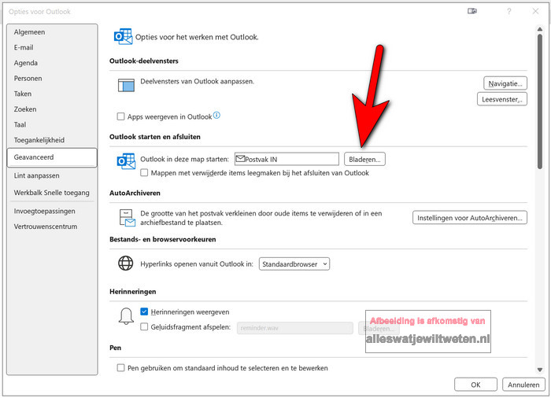The width and height of the screenshot is (551, 398).
Task: Open the Vertrouwenscentrum category
Action: click(x=52, y=227)
